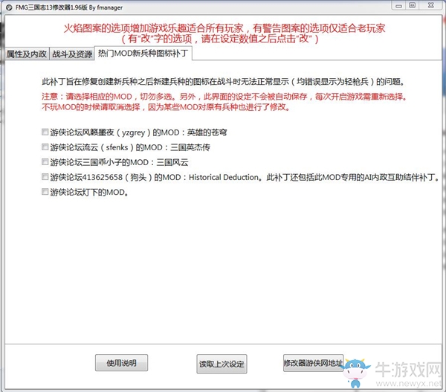Image resolution: width=446 pixels, height=392 pixels.
Task: Click the patch description starting 此补丁旨在修复
Action: (223, 82)
